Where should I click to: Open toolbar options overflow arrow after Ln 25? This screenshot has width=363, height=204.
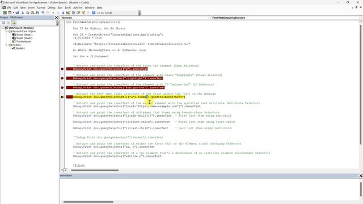tap(140, 13)
